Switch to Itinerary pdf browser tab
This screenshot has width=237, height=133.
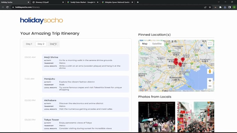coord(48,2)
